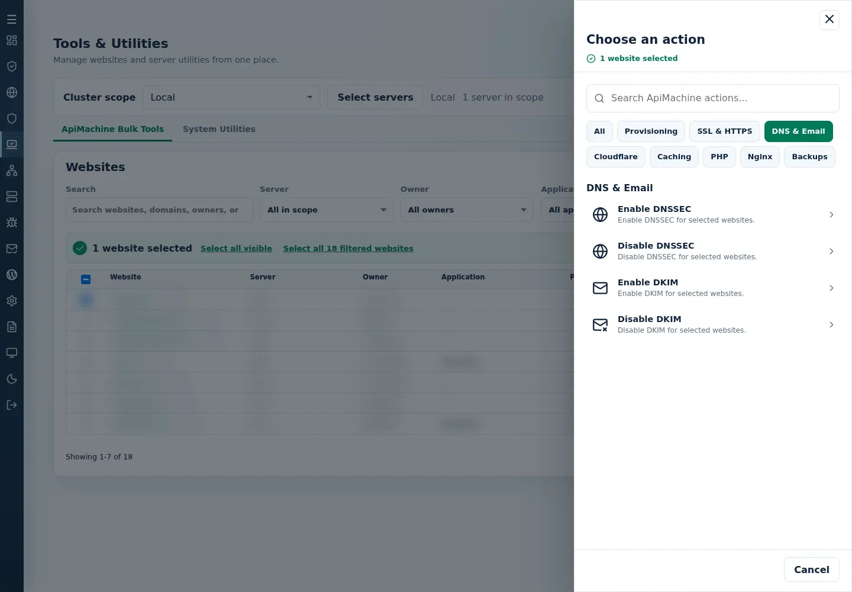Screen dimensions: 852x592
Task: Focus the websites search input field
Action: tap(159, 210)
